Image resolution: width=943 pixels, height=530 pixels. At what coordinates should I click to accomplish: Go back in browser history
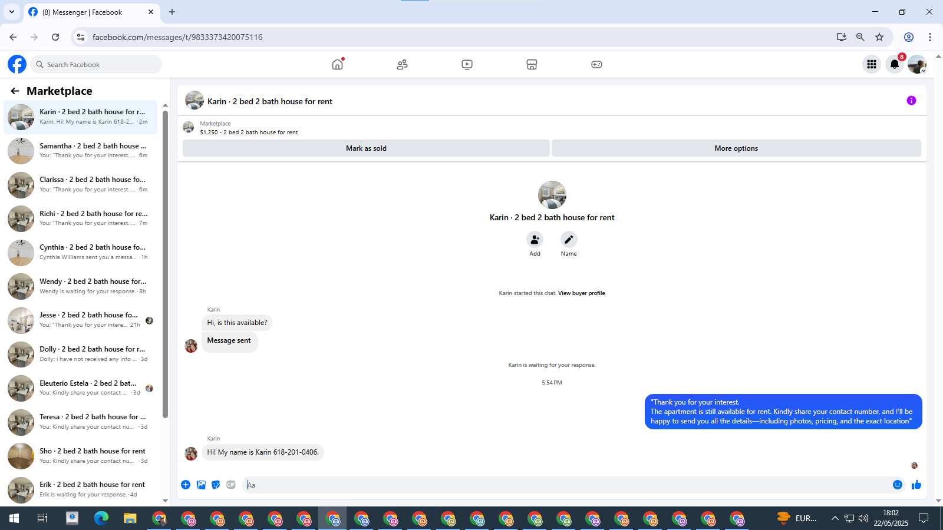[13, 37]
